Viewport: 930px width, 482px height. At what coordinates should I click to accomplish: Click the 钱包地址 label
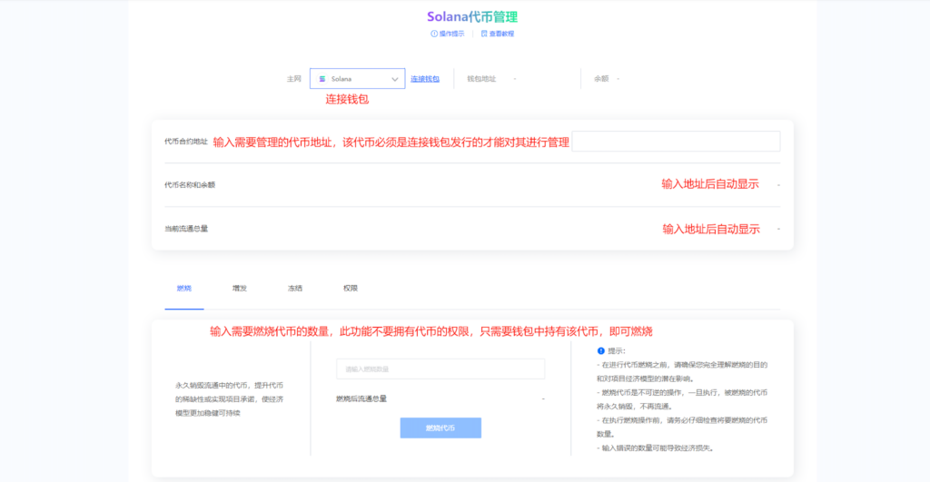click(x=481, y=79)
